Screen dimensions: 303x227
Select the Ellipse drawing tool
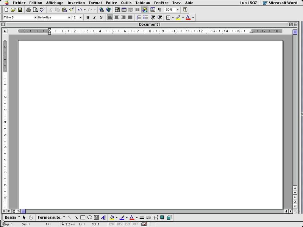point(89,218)
